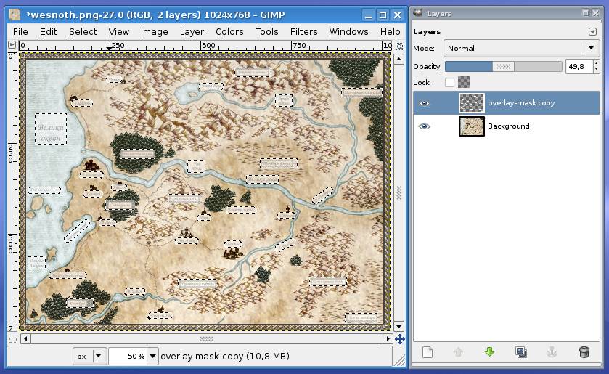This screenshot has height=374, width=609.
Task: Click the vertical scrollbar handle
Action: [399, 193]
